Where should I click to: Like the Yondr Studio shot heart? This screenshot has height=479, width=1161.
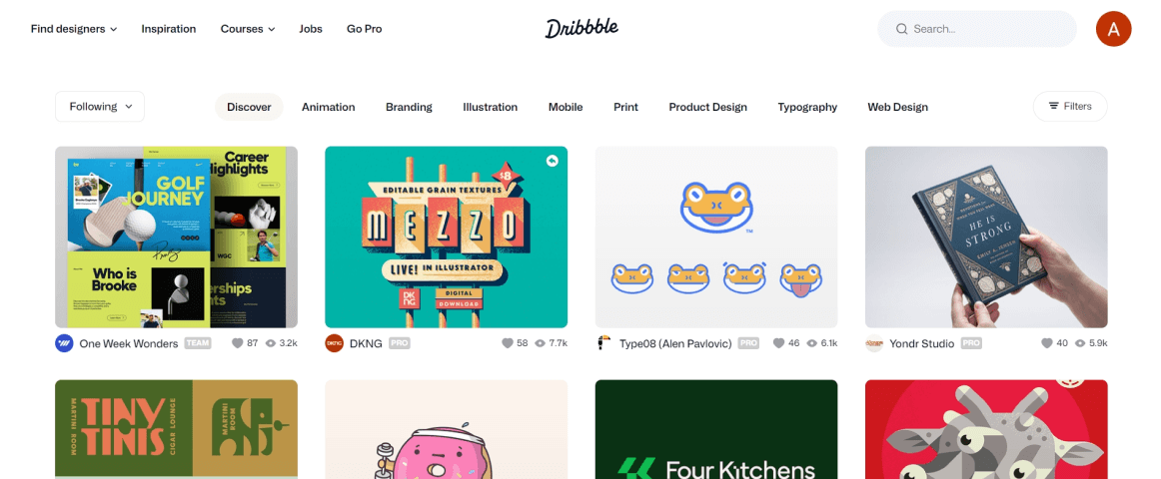[1047, 343]
